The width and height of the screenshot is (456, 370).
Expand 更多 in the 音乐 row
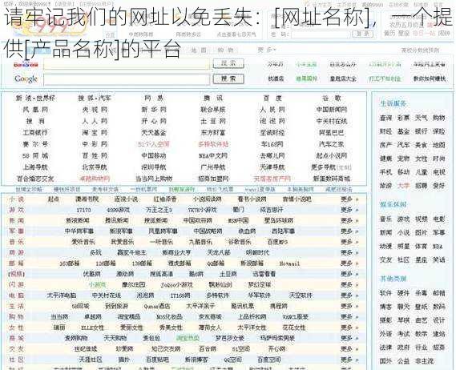(x=349, y=242)
